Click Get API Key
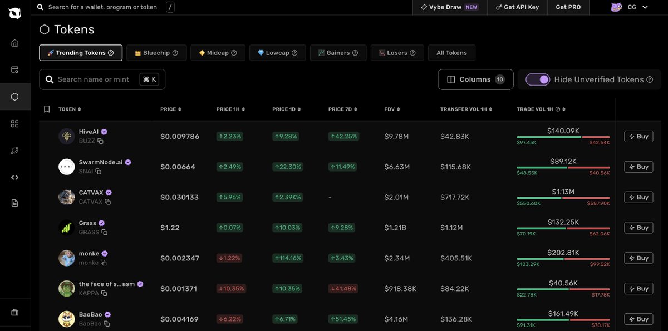The height and width of the screenshot is (331, 668). 517,7
